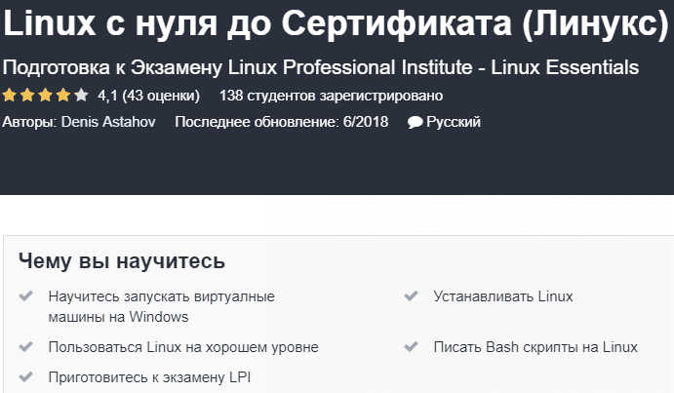Open the 43 оценки ratings count
The width and height of the screenshot is (674, 393).
click(162, 96)
